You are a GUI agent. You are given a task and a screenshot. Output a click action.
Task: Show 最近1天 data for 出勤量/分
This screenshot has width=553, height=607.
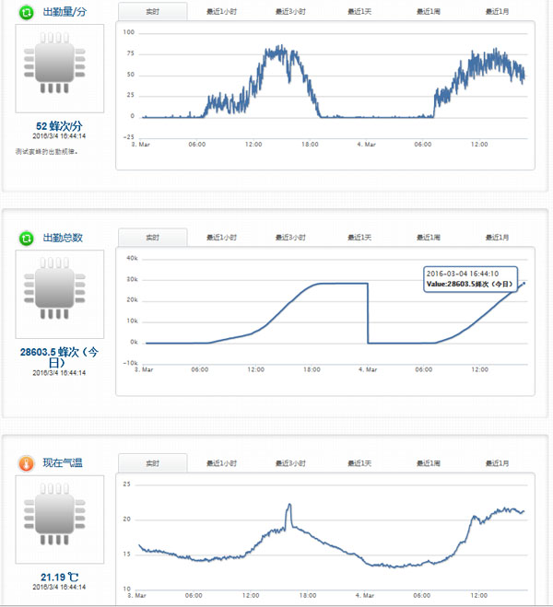pos(359,12)
